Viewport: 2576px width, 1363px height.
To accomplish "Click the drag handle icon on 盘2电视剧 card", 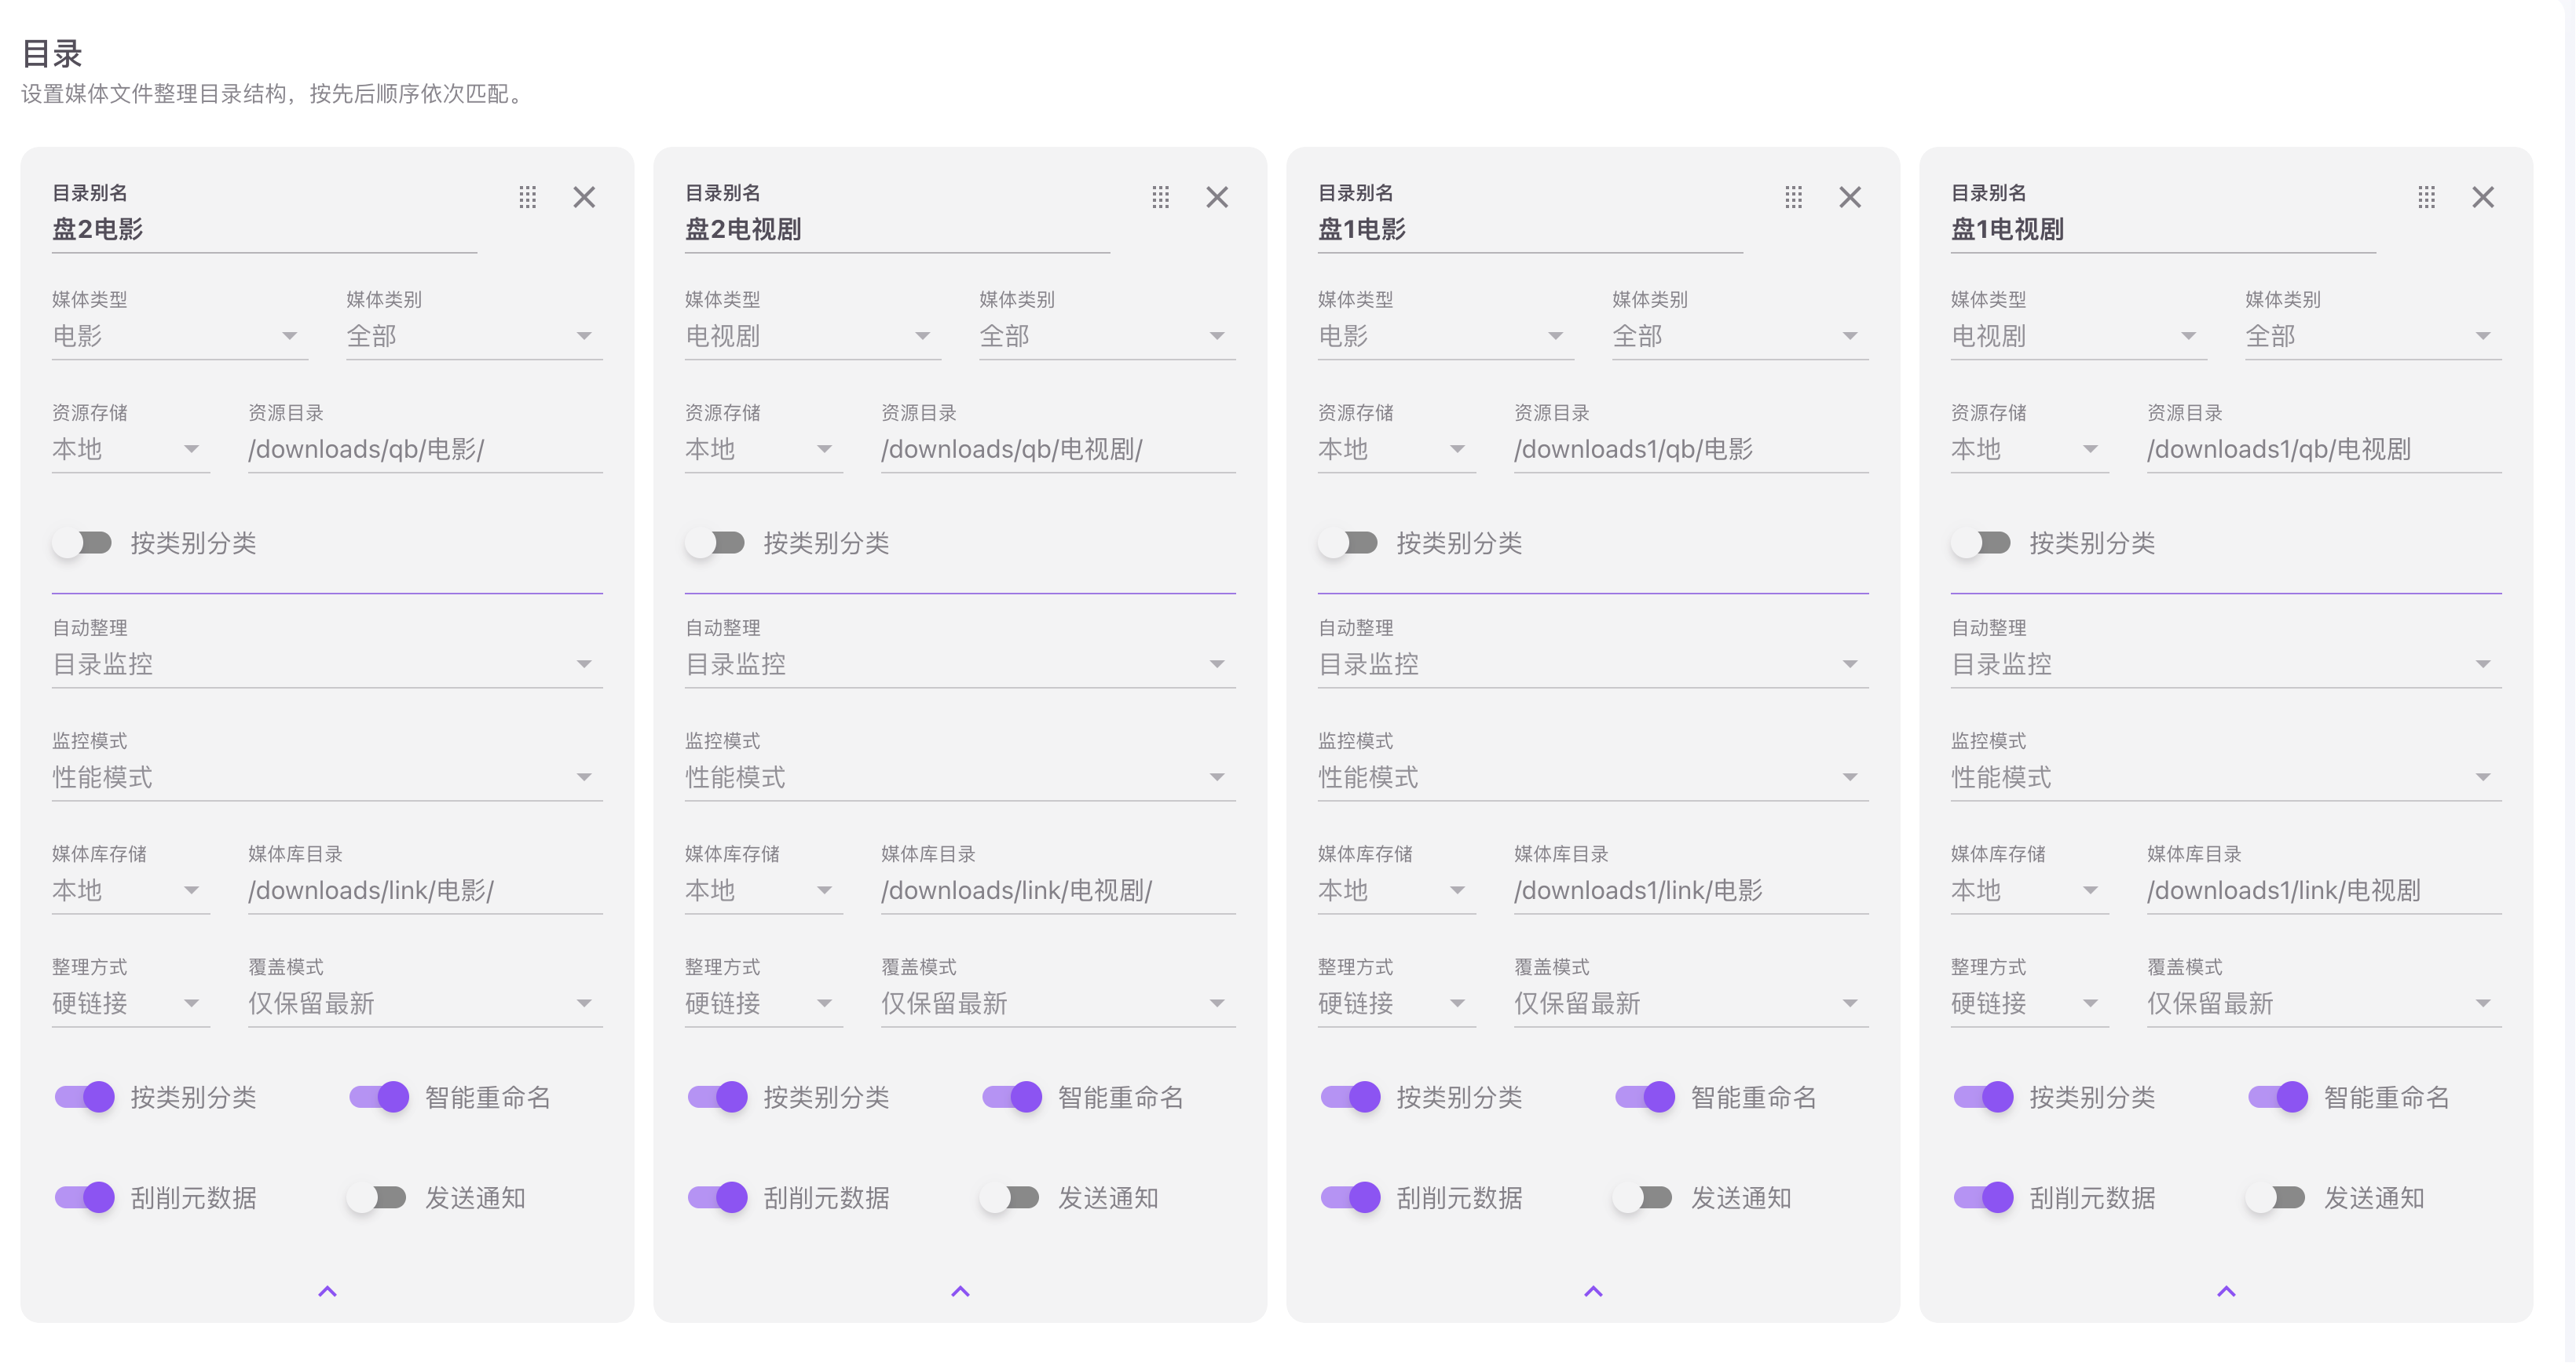I will [1160, 197].
